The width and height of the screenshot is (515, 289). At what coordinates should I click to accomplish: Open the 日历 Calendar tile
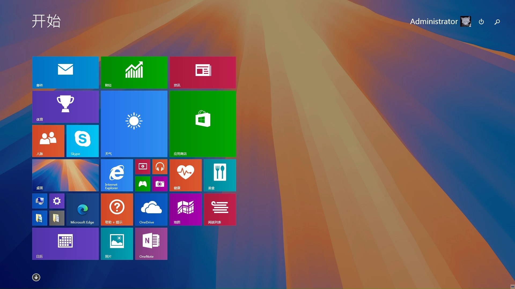[65, 244]
